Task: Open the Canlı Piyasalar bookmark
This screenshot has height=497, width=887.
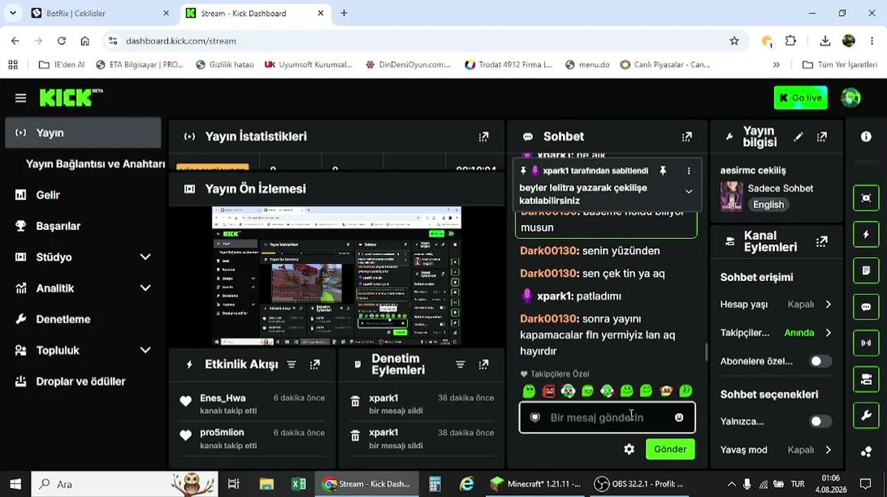Action: [x=665, y=65]
